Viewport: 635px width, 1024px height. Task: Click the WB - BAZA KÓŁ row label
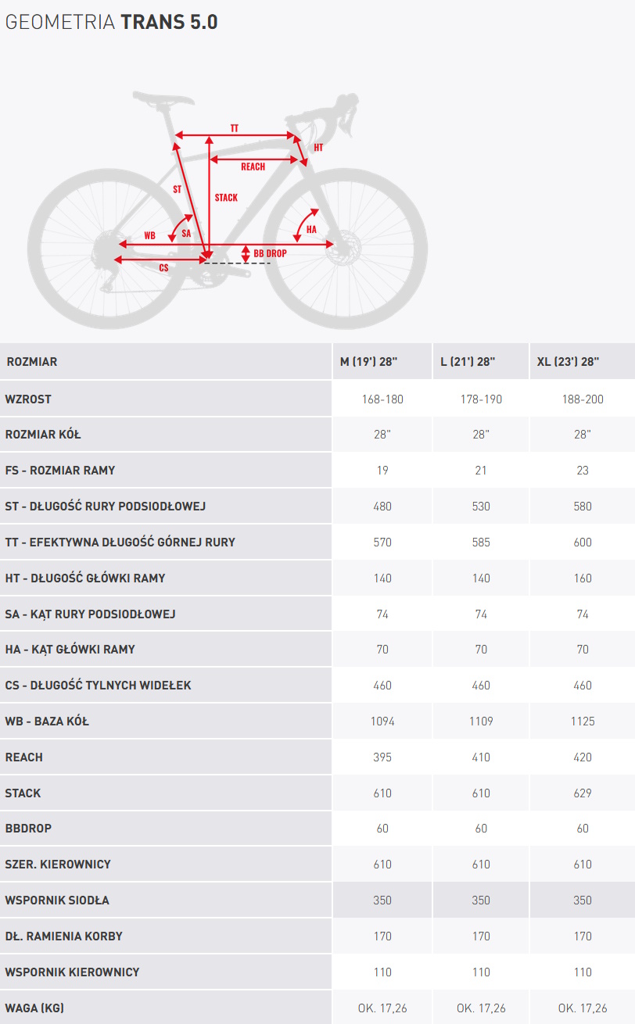[47, 721]
